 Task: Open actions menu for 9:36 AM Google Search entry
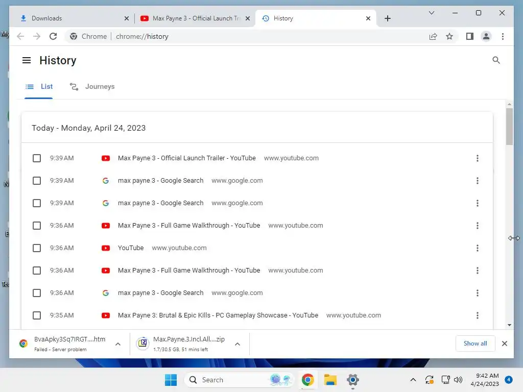[478, 293]
